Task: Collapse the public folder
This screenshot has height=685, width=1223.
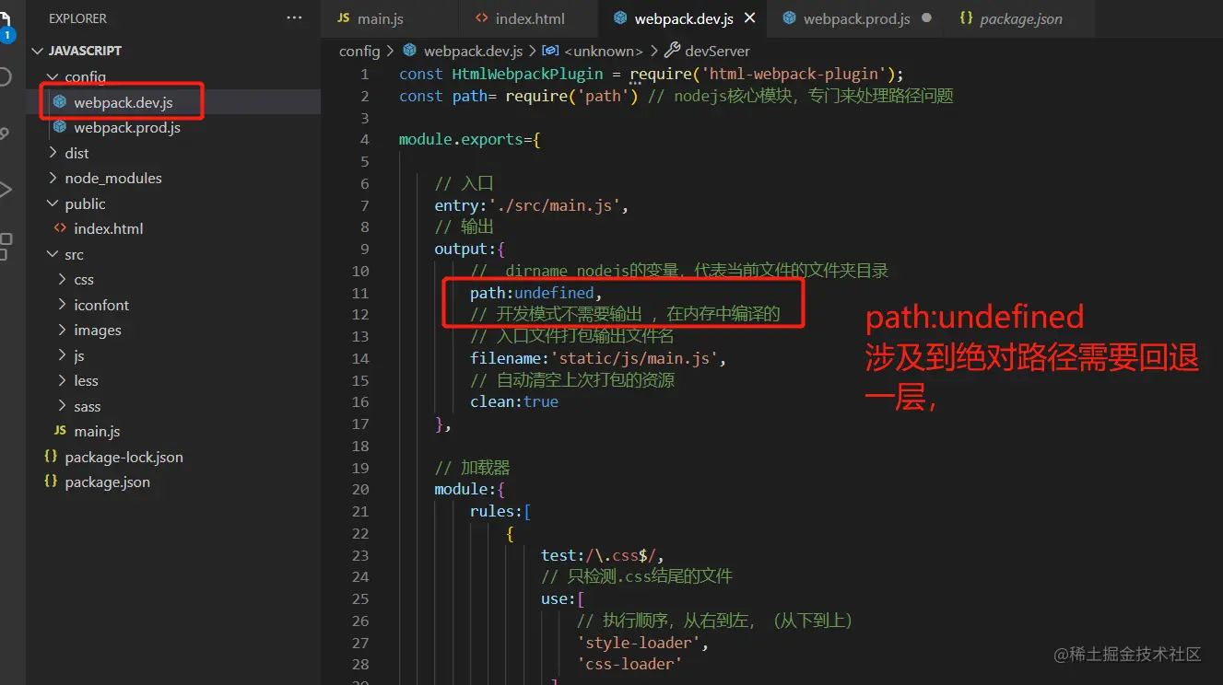Action: pyautogui.click(x=53, y=203)
